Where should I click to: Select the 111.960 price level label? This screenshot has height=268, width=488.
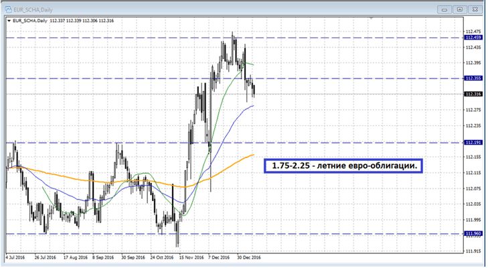pos(473,234)
